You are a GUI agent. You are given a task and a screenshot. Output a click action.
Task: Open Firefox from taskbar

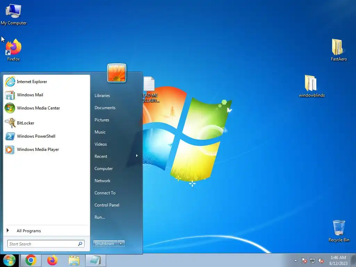(x=52, y=260)
